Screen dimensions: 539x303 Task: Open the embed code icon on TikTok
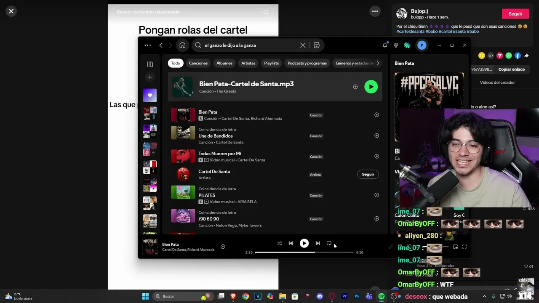(491, 56)
